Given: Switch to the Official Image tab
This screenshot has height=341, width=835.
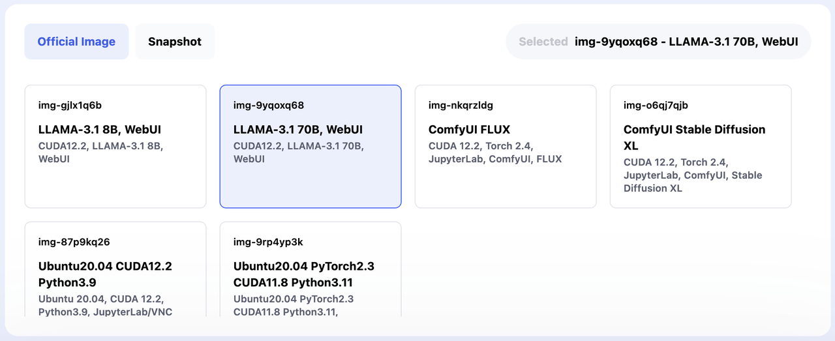Looking at the screenshot, I should (x=76, y=42).
